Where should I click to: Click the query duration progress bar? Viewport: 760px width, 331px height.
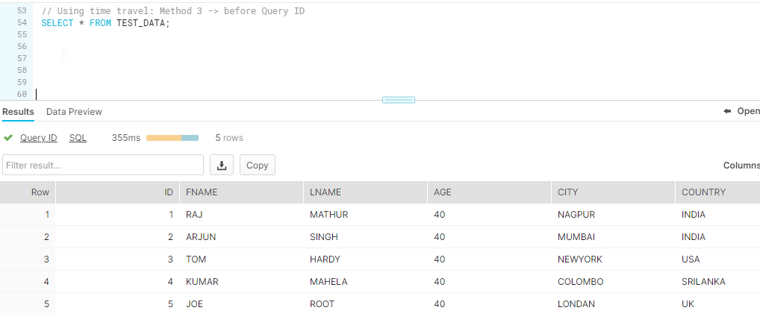click(x=172, y=138)
